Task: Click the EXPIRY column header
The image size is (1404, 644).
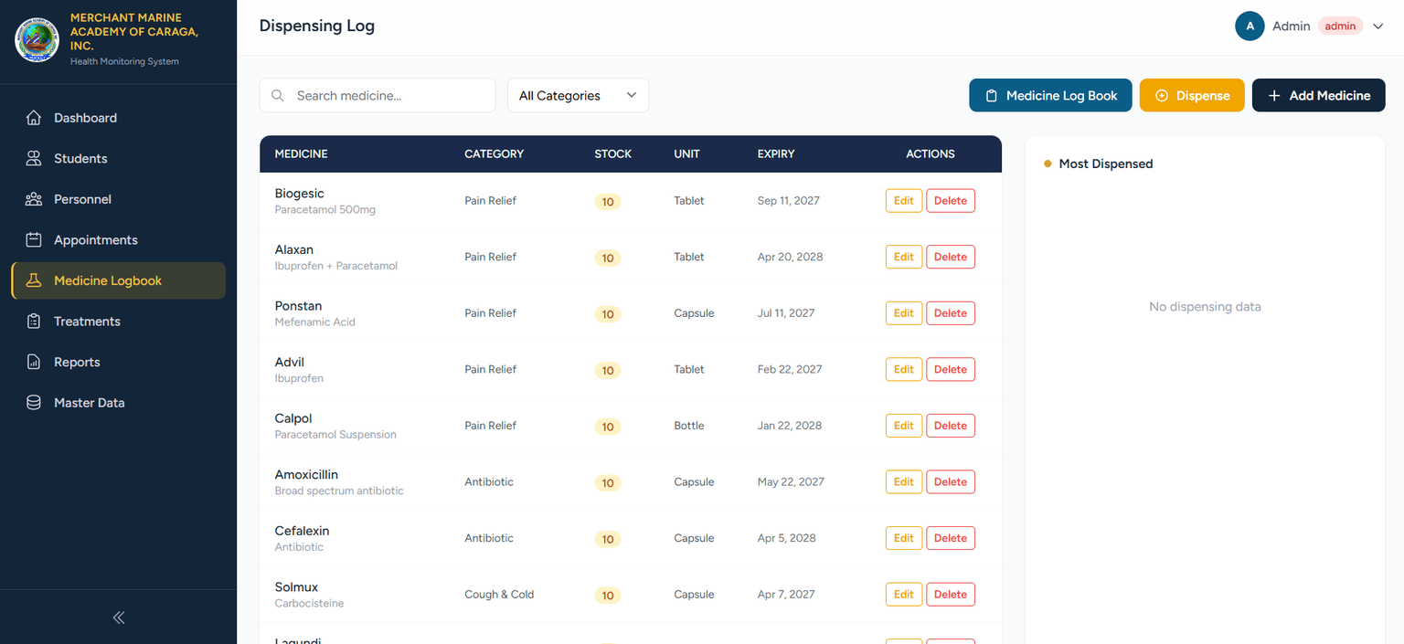Action: [776, 154]
